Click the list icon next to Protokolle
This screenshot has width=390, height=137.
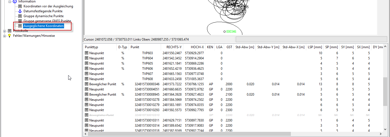pos(10,31)
